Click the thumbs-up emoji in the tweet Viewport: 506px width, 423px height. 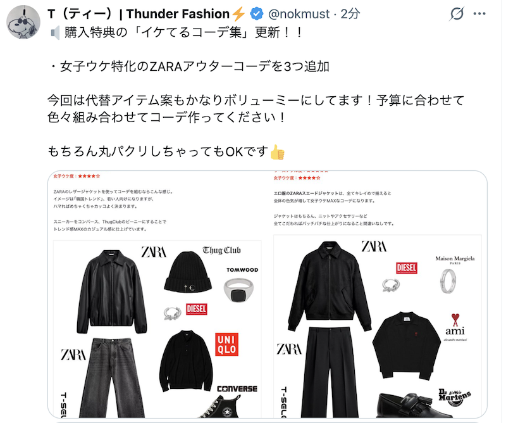click(277, 152)
